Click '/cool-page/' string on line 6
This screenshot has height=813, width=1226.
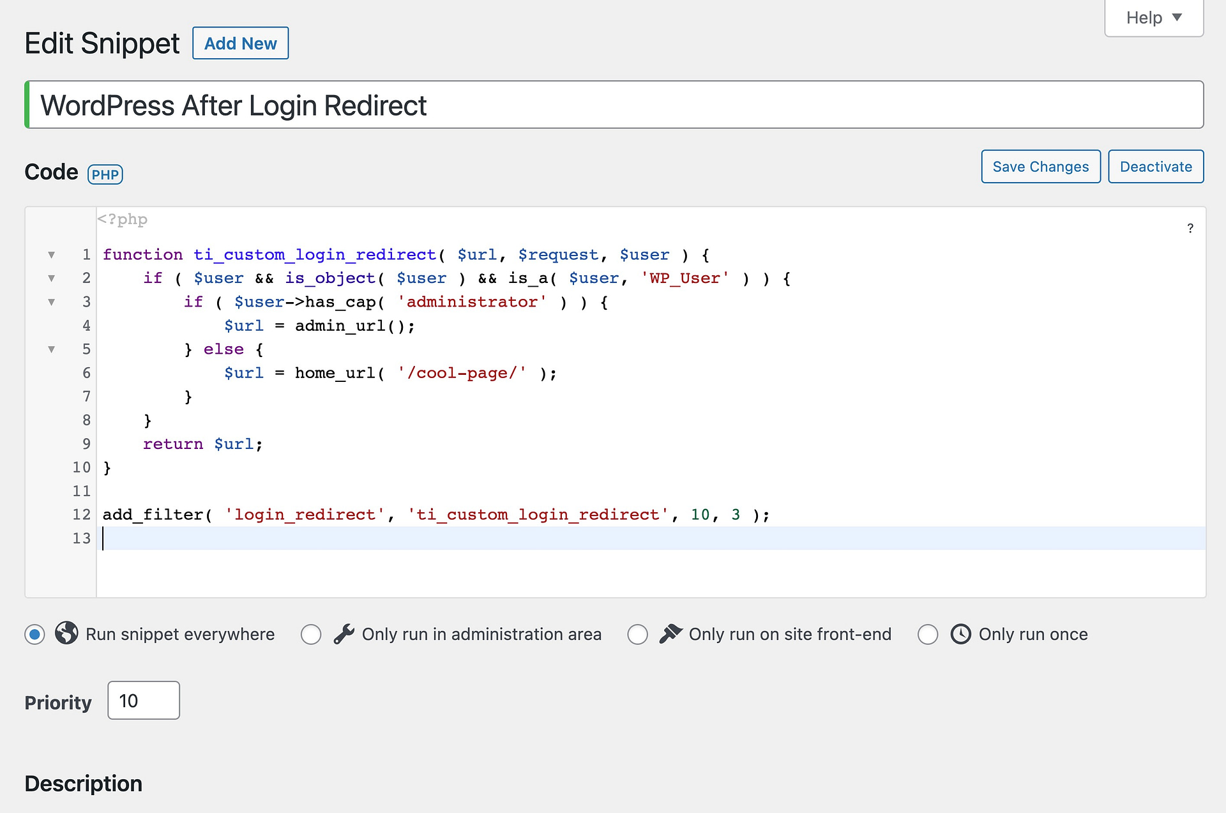tap(462, 373)
